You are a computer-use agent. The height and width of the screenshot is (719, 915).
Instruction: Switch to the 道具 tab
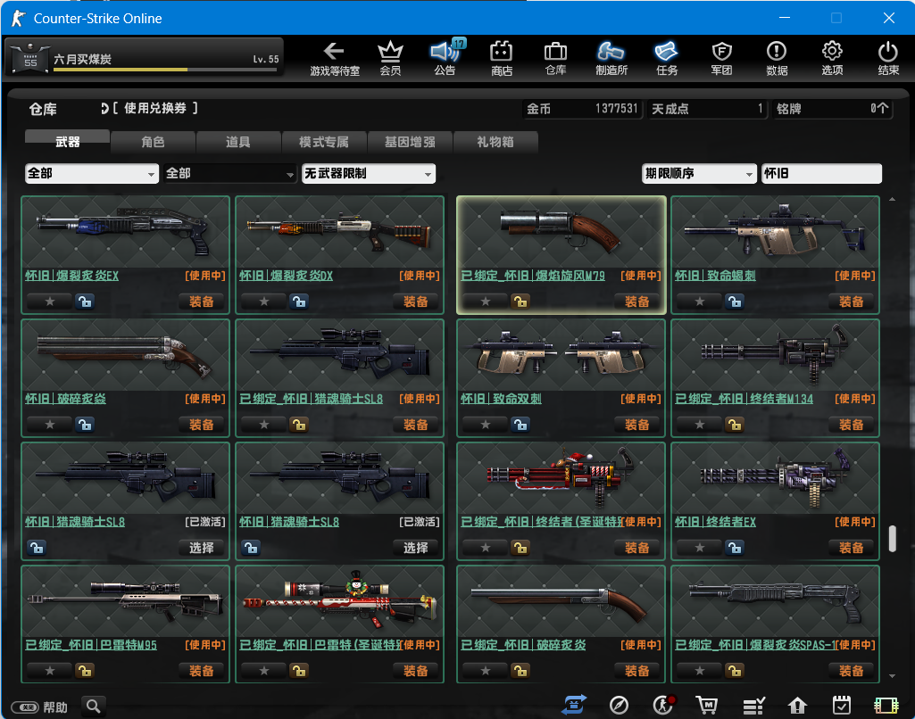[238, 142]
